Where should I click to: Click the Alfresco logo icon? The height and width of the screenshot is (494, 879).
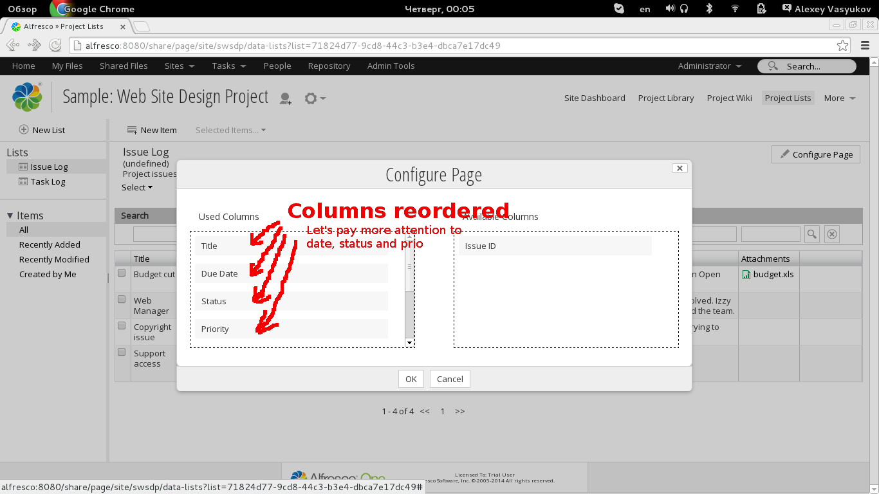click(x=27, y=97)
